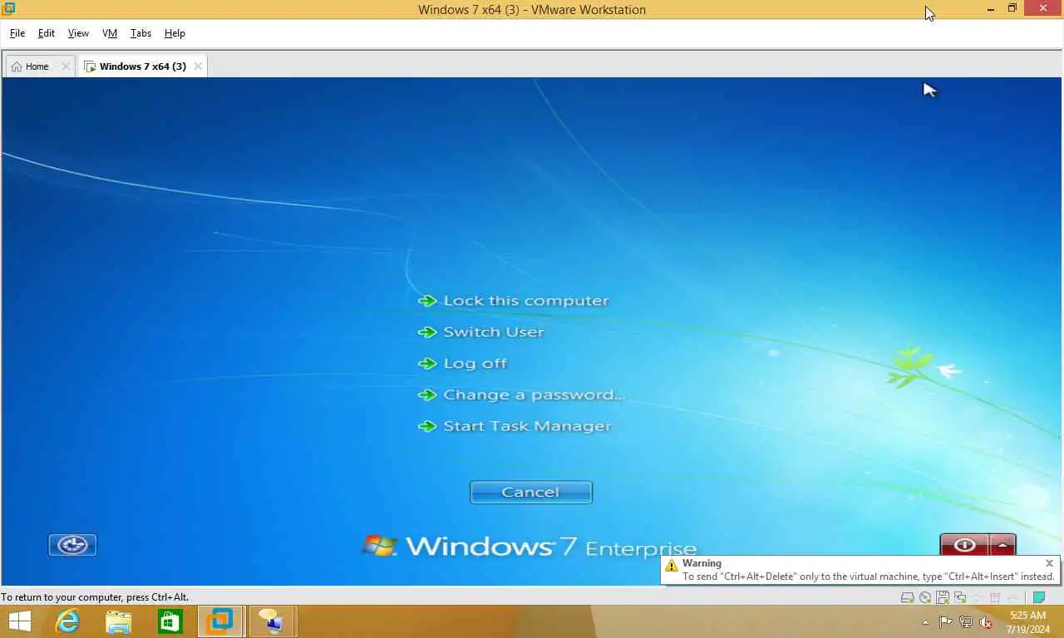The height and width of the screenshot is (638, 1064).
Task: Click the VMware Workstation title bar icon
Action: tap(9, 9)
